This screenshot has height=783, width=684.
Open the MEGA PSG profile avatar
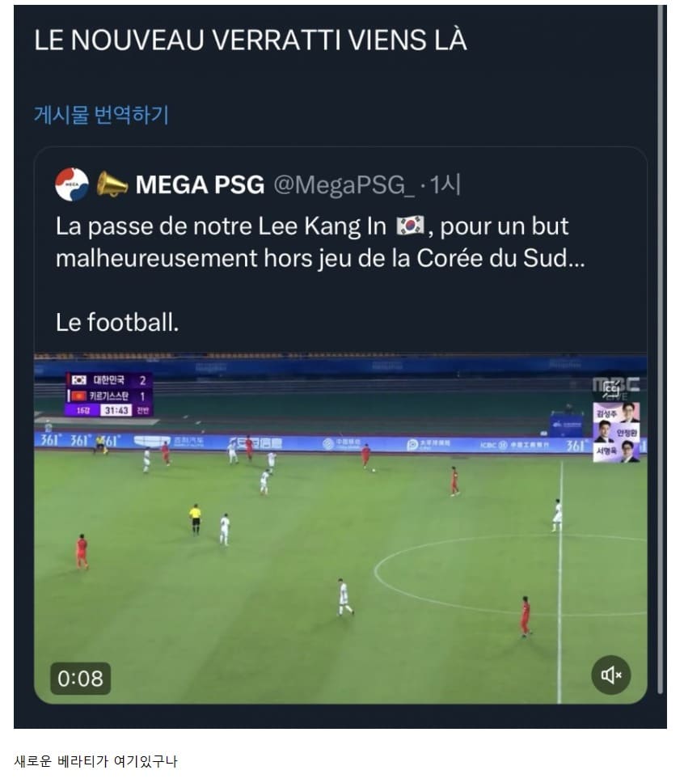pos(72,184)
